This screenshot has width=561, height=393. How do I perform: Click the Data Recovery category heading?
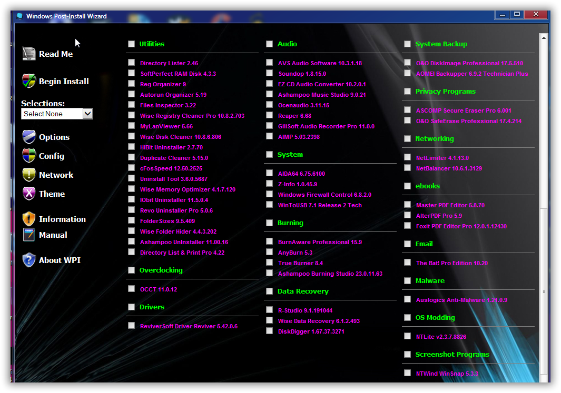(303, 291)
